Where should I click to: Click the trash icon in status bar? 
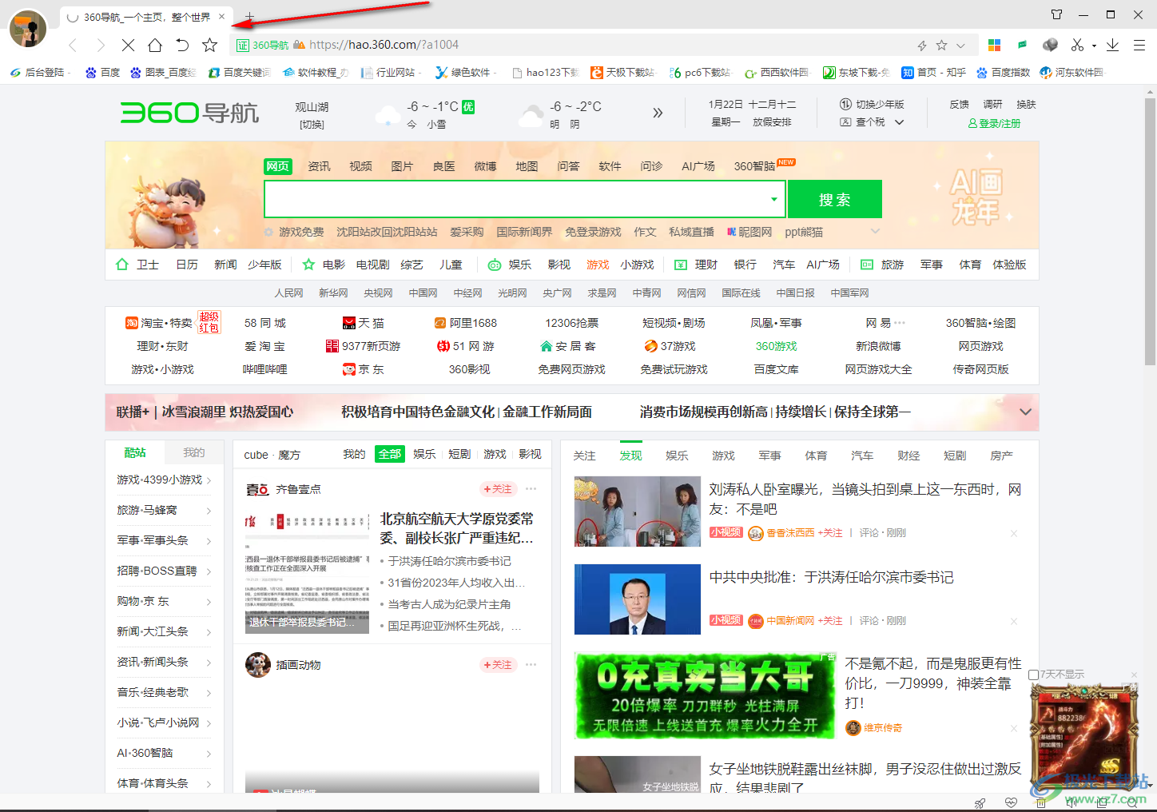pos(1040,802)
